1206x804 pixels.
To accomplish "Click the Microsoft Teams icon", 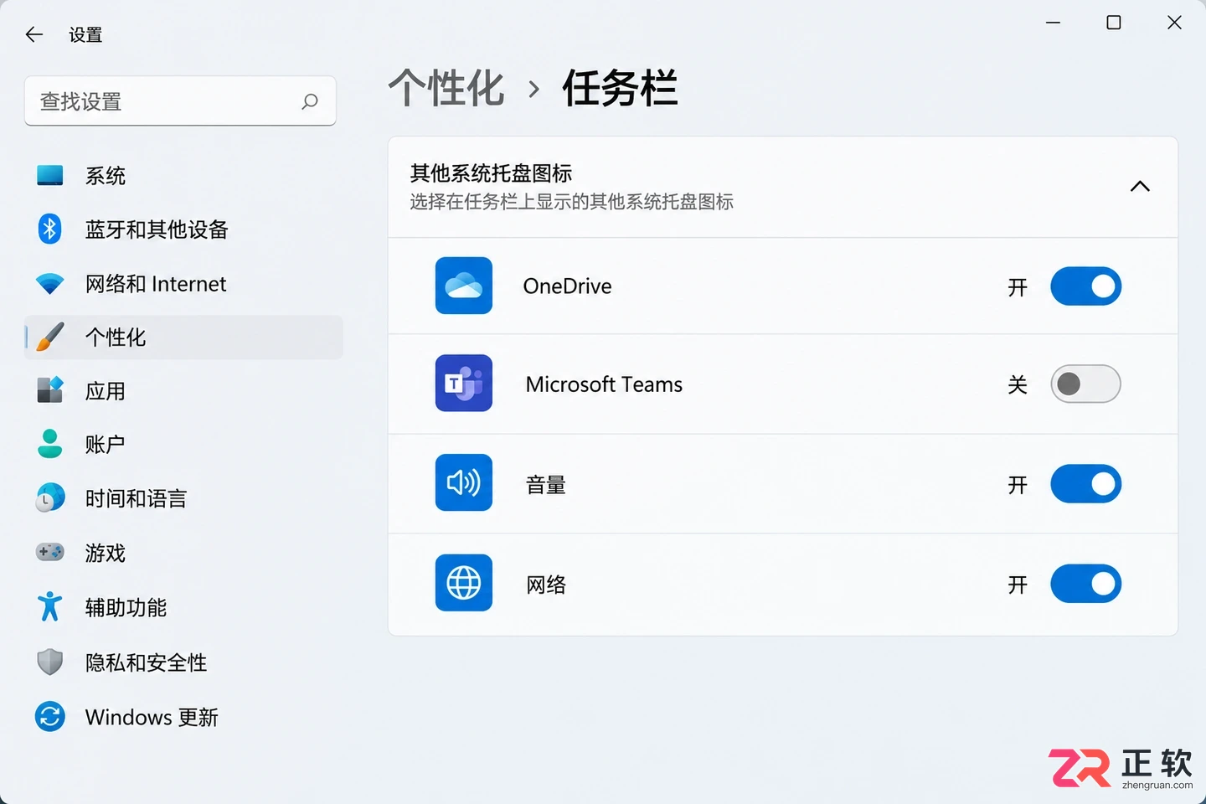I will click(x=464, y=384).
